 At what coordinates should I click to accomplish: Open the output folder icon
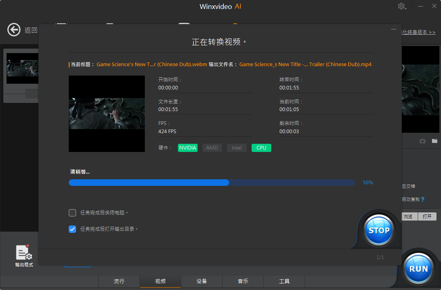[434, 141]
